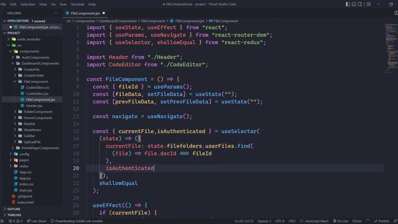Image resolution: width=398 pixels, height=224 pixels.
Task: Click Prettier status bar item
Action: (x=381, y=221)
